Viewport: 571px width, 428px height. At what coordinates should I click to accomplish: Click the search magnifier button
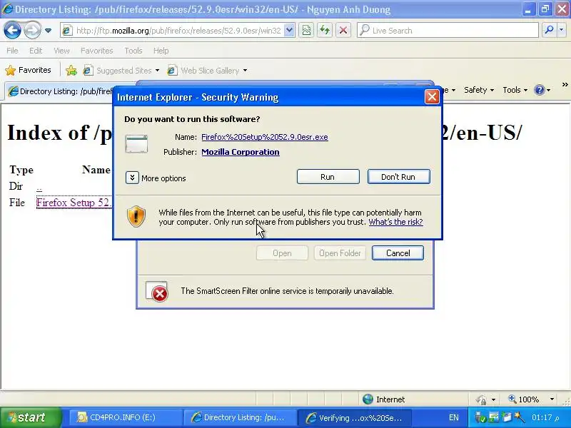pyautogui.click(x=548, y=31)
